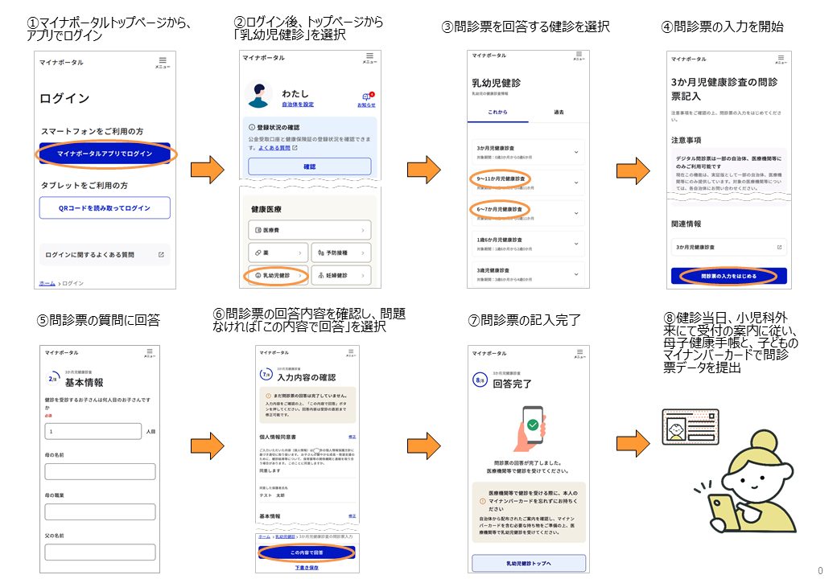This screenshot has width=837, height=579.
Task: Expand the 1歳6か月児健康診査 row chevron
Action: point(576,244)
